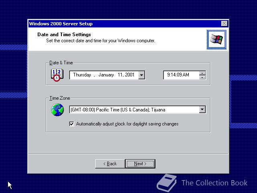Go back with the Back button
Screen dimensions: 257x193
(110, 164)
